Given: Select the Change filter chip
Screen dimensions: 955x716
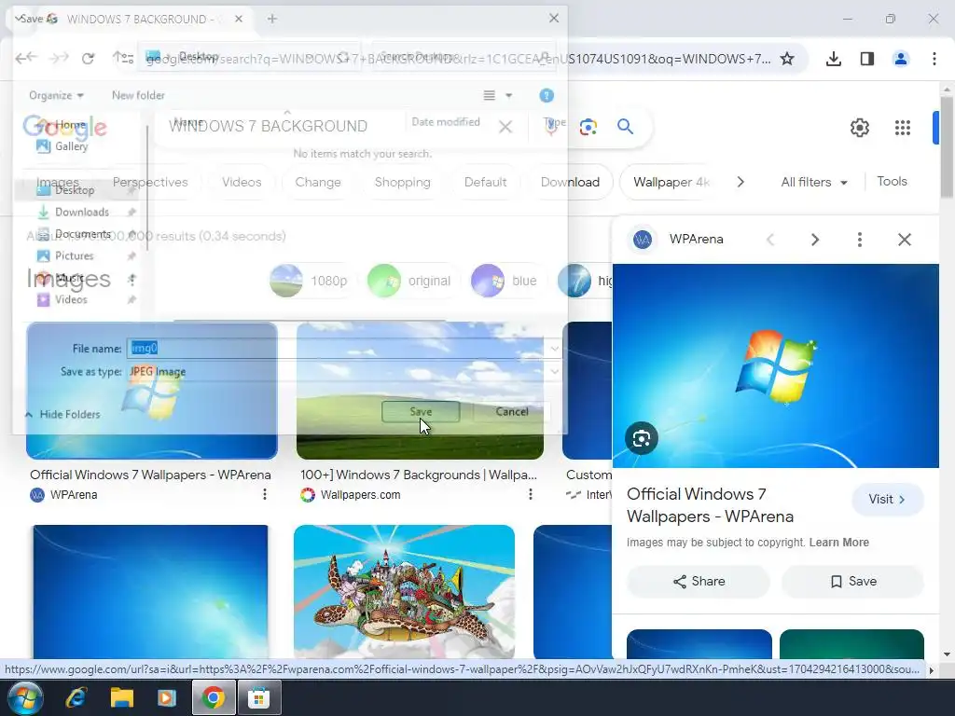Looking at the screenshot, I should [318, 182].
